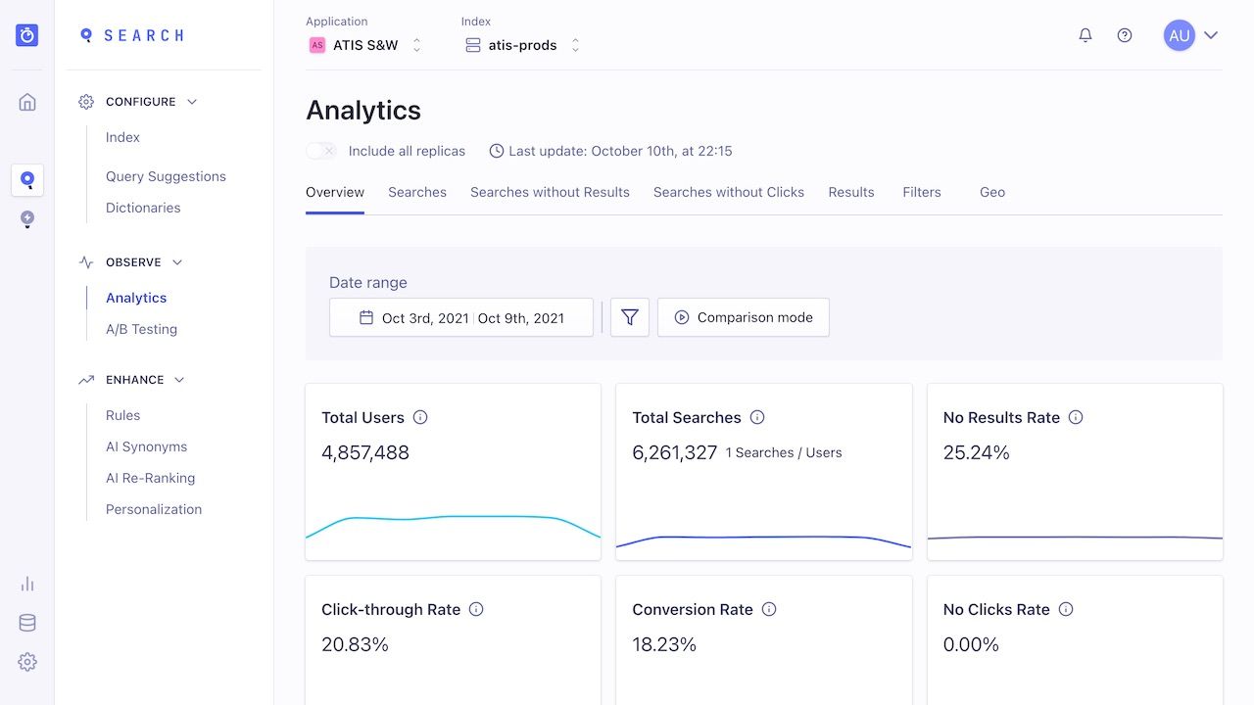
Task: Open the AU user avatar
Action: click(x=1180, y=35)
